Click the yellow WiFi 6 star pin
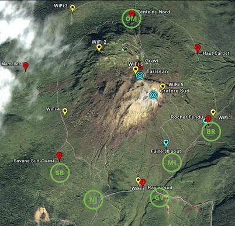This screenshot has height=226, width=235. [x=136, y=69]
